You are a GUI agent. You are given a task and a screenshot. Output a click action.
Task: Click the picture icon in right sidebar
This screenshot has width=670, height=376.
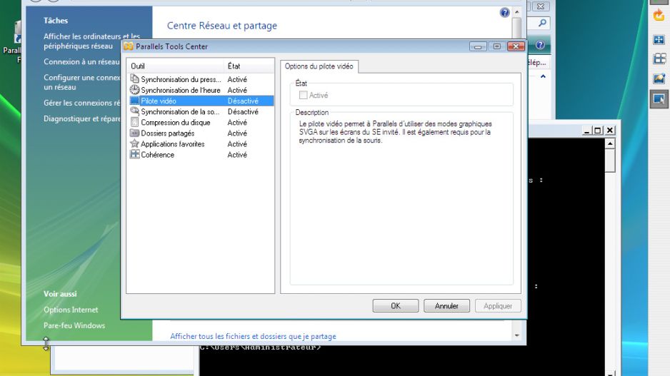pos(659,78)
